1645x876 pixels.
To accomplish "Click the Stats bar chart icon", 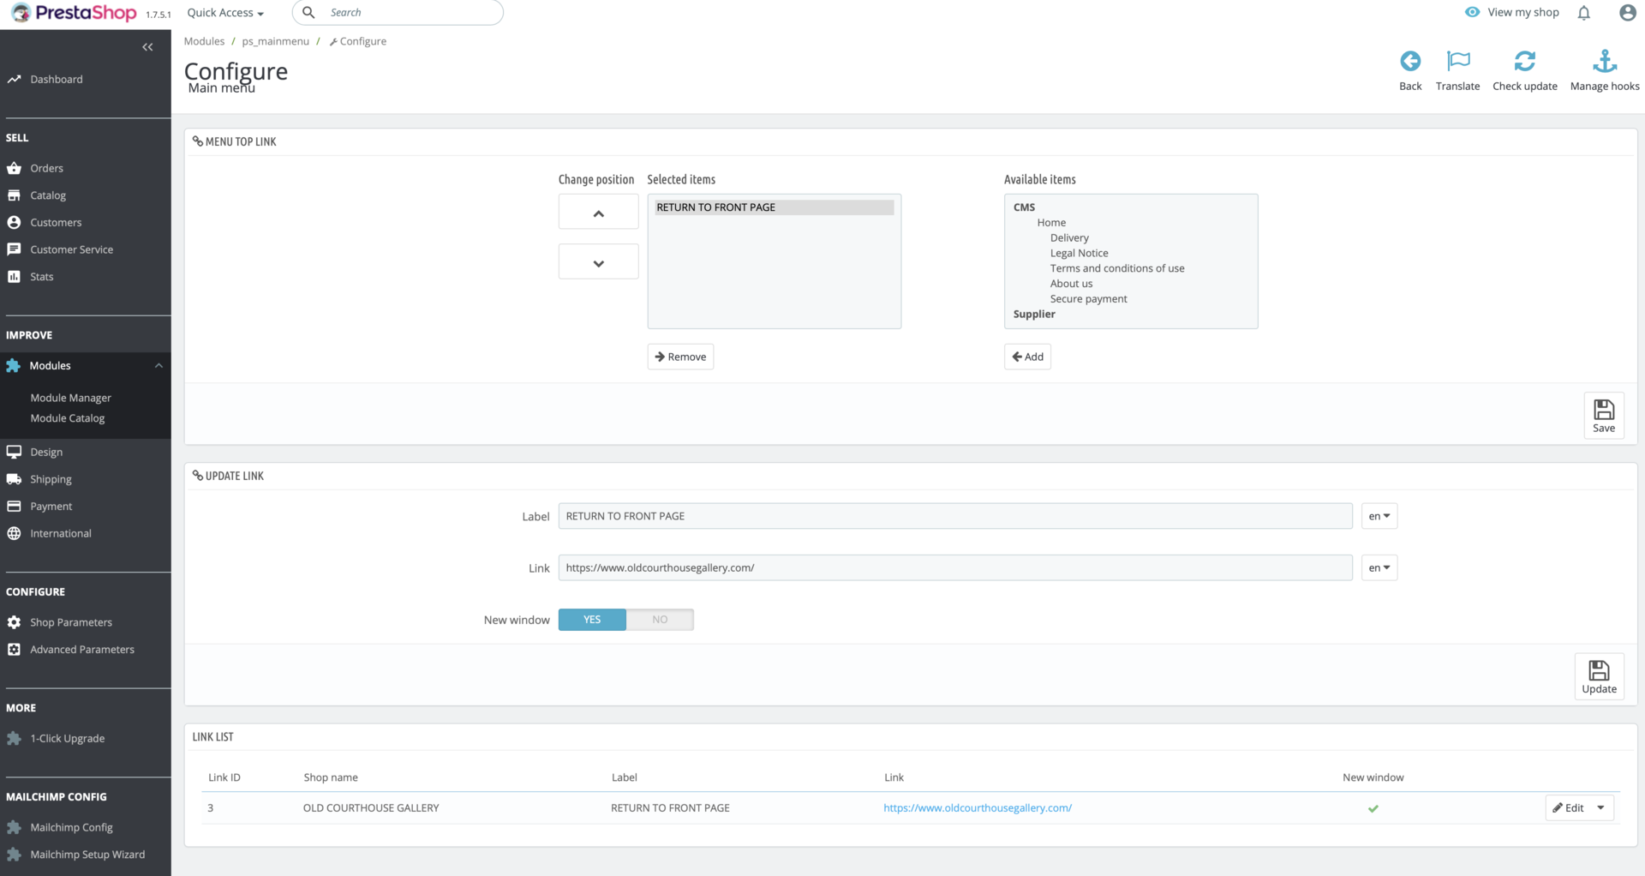I will pyautogui.click(x=14, y=276).
